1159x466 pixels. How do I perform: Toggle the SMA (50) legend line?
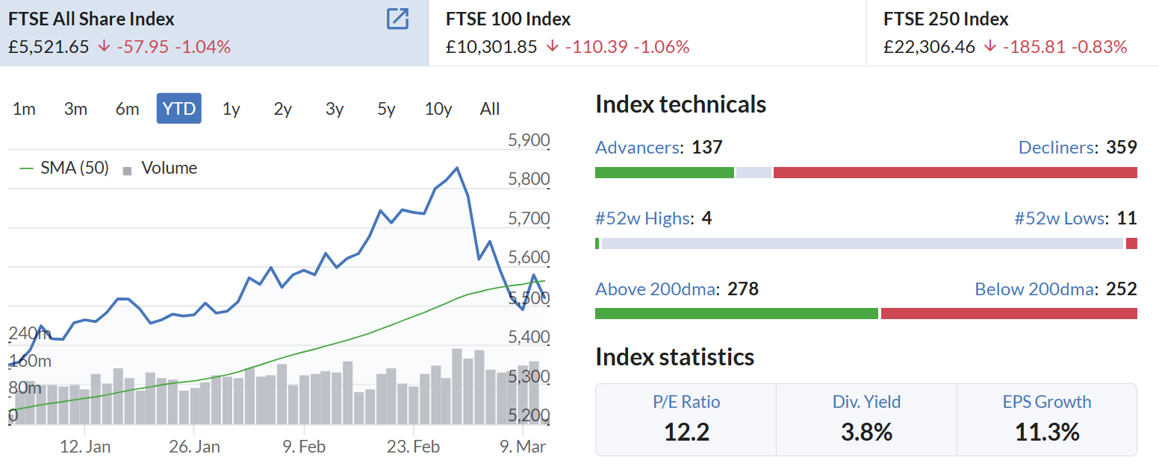(63, 168)
